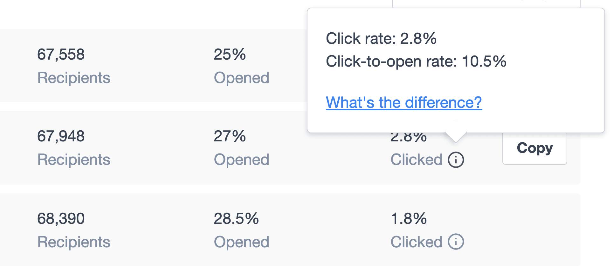Click the 1.8% clicked value
Image resolution: width=613 pixels, height=279 pixels.
click(409, 219)
